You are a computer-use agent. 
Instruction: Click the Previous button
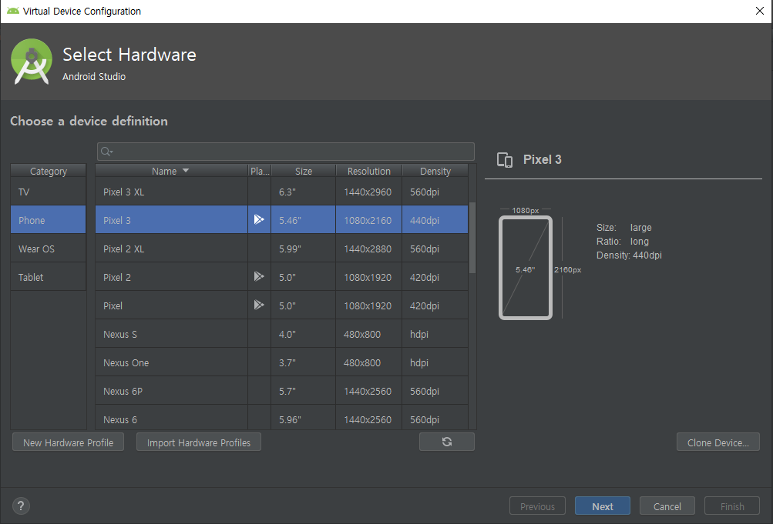coord(537,506)
